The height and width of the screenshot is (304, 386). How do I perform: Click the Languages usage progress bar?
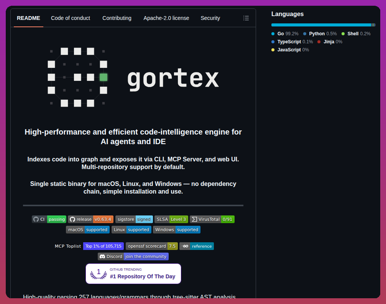[x=323, y=25]
